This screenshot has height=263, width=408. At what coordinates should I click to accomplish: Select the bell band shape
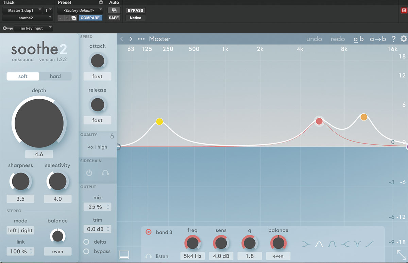pos(319,244)
